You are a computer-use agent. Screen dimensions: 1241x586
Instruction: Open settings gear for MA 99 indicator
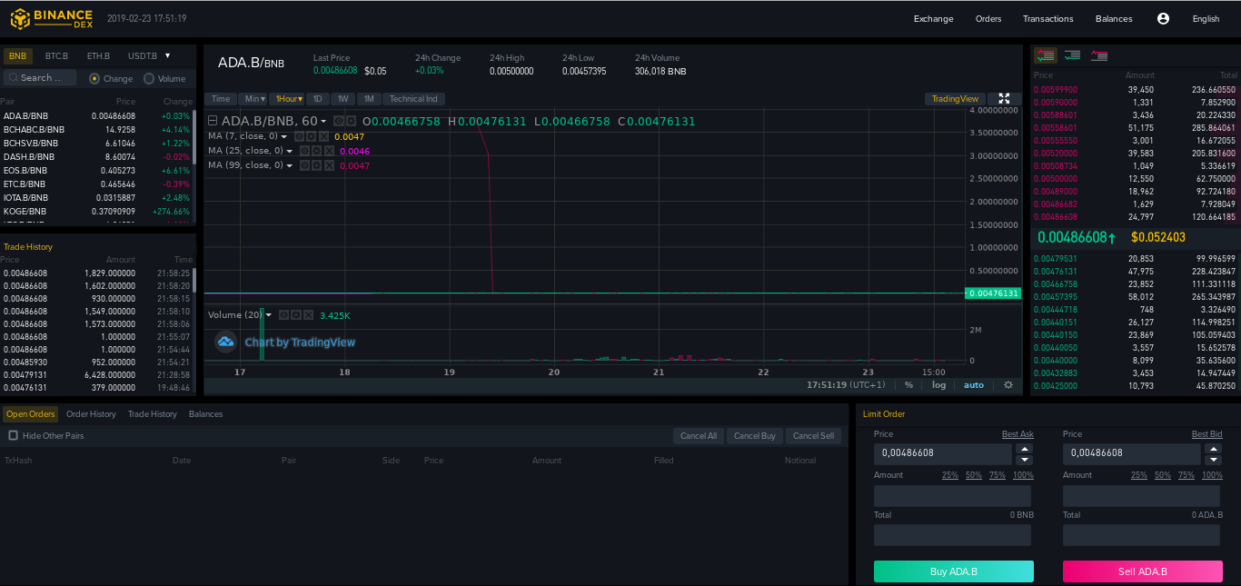(x=316, y=165)
